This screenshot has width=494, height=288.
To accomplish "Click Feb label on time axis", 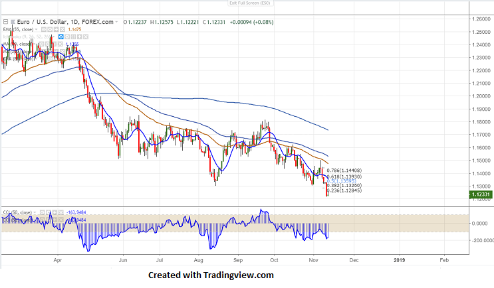I will [444, 260].
